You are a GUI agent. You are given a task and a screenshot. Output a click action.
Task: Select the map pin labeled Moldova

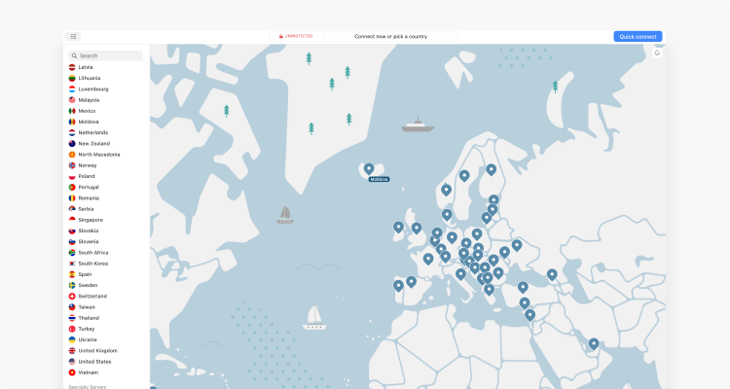(369, 168)
